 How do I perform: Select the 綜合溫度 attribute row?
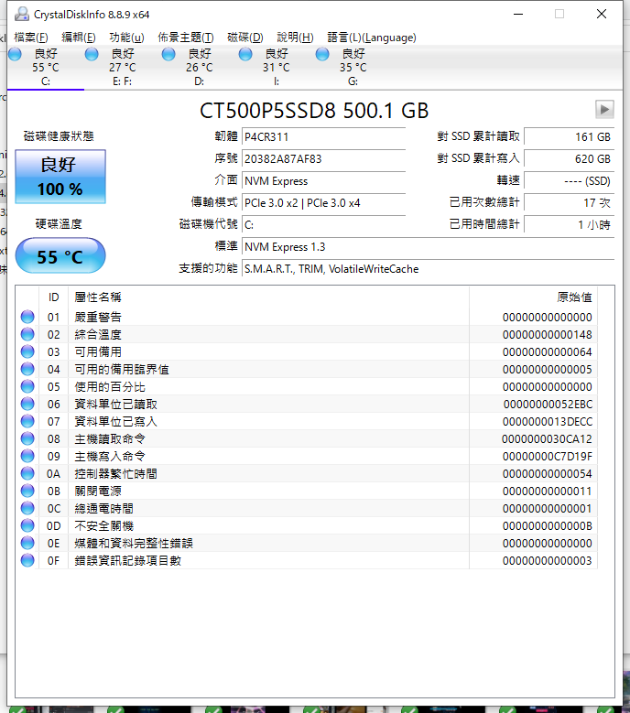307,334
